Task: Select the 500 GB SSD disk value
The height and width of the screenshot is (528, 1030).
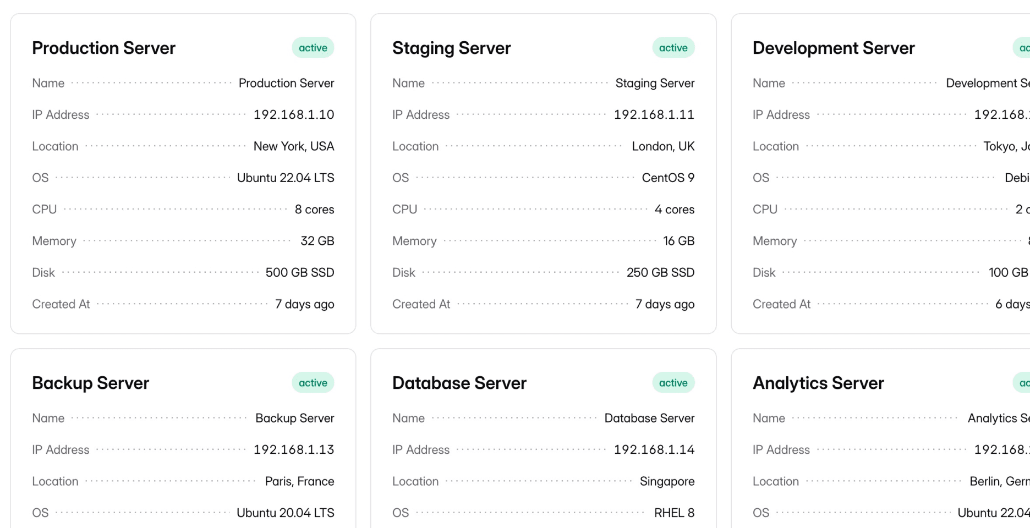Action: pyautogui.click(x=299, y=273)
